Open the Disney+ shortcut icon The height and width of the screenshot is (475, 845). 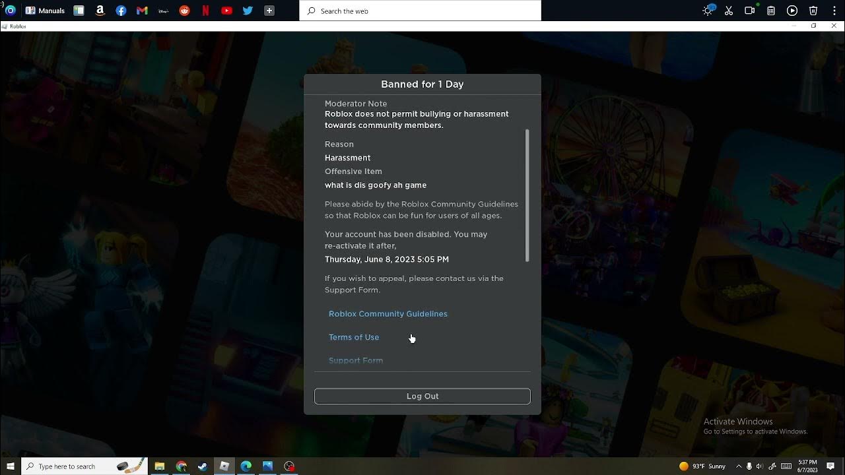coord(163,11)
